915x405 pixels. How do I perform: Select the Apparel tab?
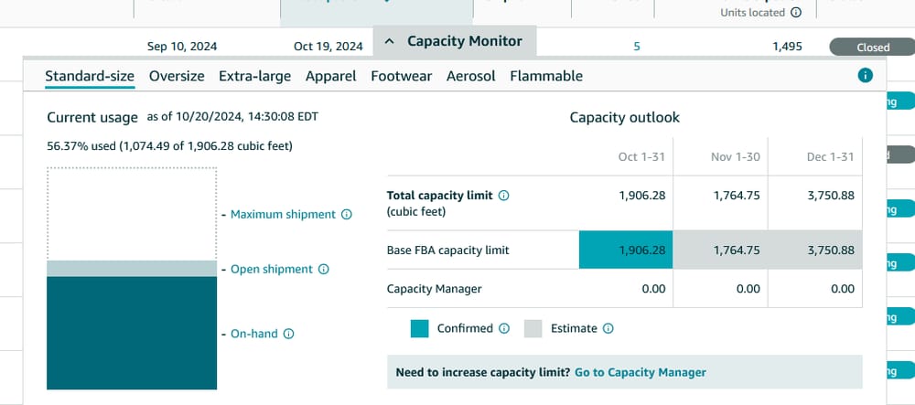(x=331, y=76)
